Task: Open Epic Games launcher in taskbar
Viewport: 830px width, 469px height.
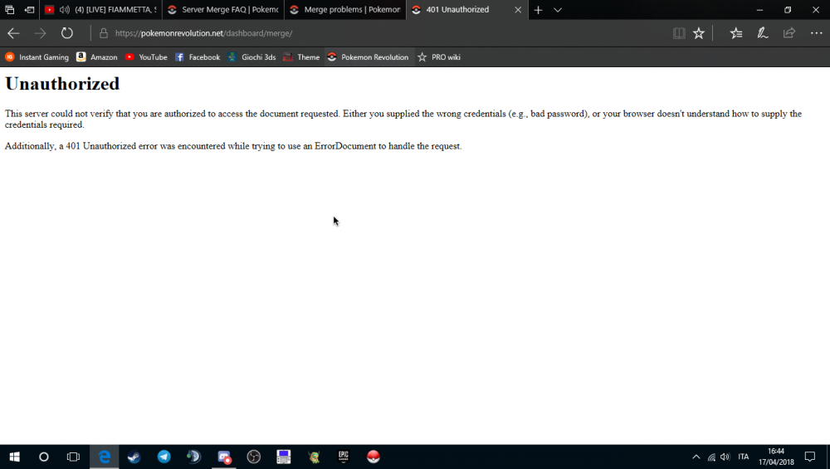Action: point(343,457)
